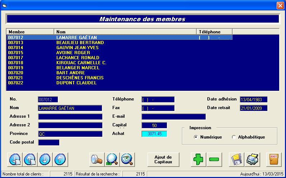
Task: Sort list by the Nom column header
Action: point(125,32)
